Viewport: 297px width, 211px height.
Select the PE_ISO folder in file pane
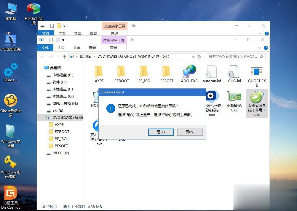click(x=144, y=74)
